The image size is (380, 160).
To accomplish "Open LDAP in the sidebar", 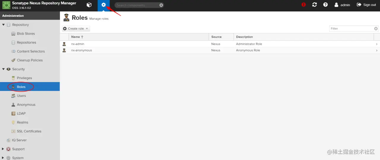I will tap(21, 113).
